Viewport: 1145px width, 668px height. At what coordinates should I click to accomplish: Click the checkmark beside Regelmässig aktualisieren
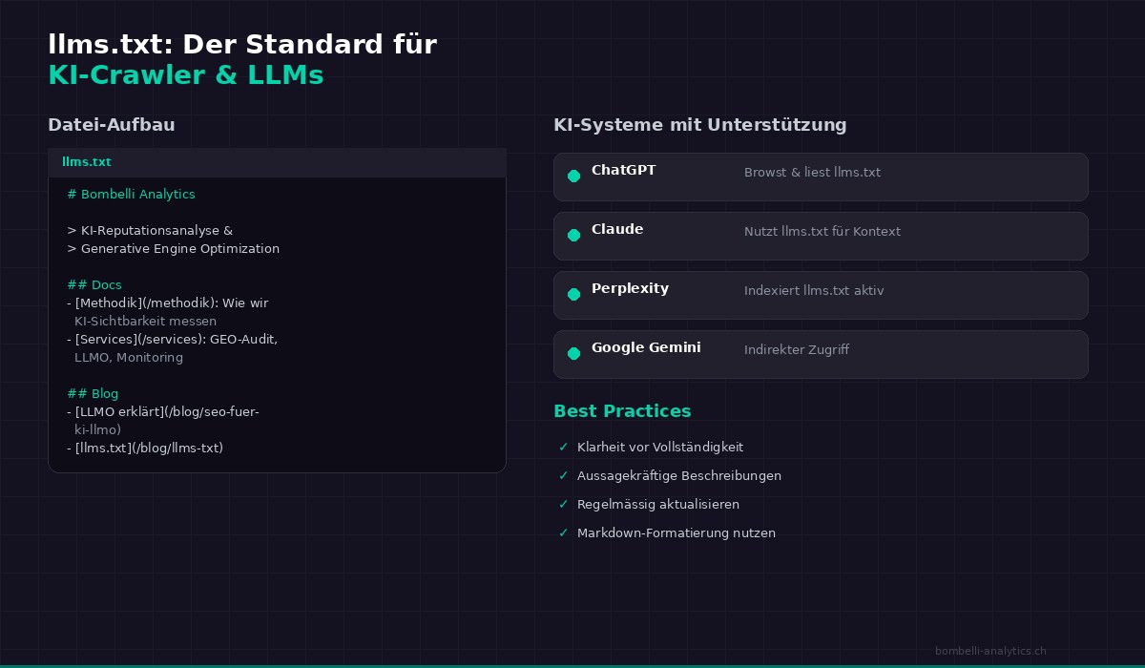pos(563,504)
